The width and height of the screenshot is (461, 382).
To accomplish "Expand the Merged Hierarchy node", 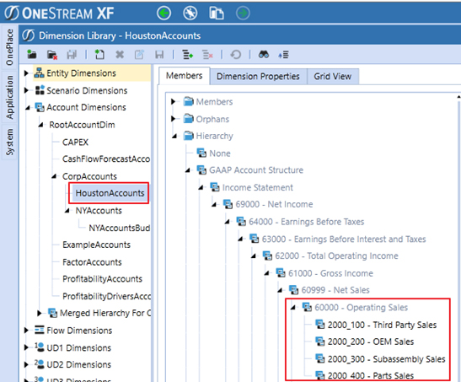I will click(40, 313).
